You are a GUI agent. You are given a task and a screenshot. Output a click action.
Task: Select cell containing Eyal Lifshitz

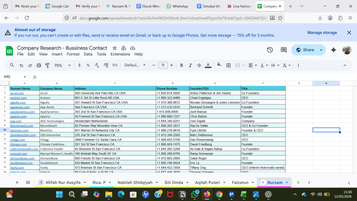pos(215,131)
